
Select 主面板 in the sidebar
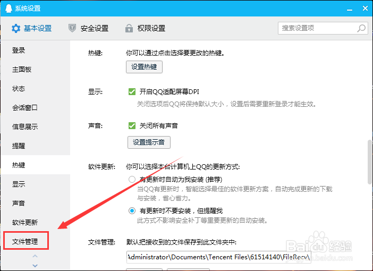[36, 70]
